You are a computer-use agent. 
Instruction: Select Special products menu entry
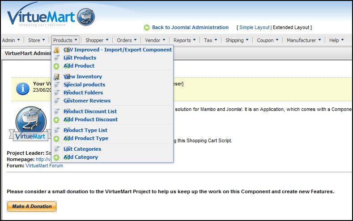tap(84, 85)
